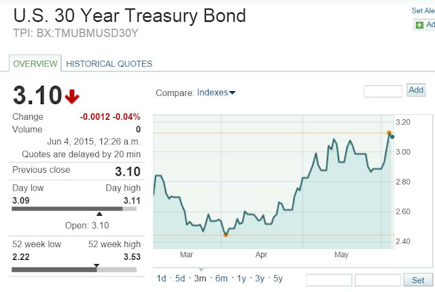Select the 1y chart range
The width and height of the screenshot is (435, 292).
241,278
